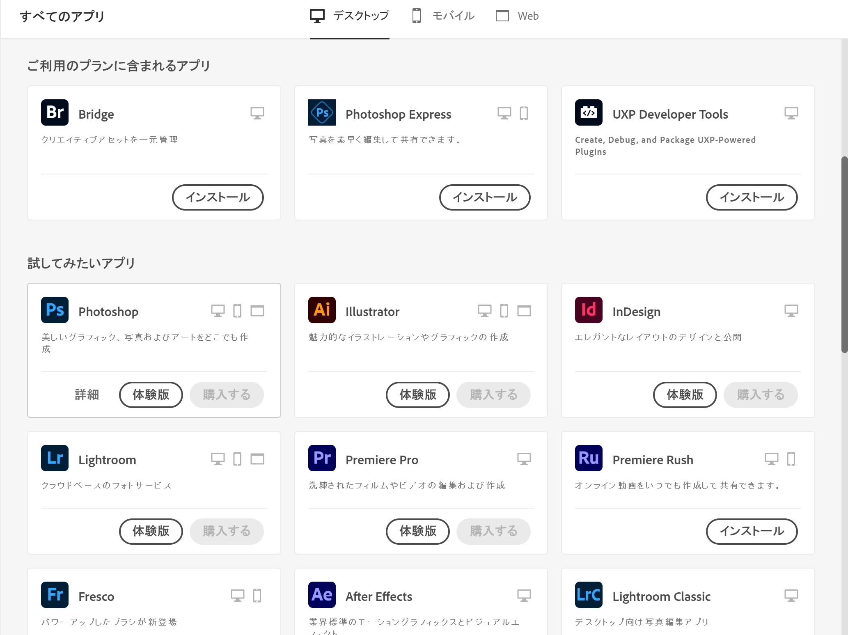Click the Photoshop Ps app icon
Screen dimensions: 848x635
(x=55, y=310)
